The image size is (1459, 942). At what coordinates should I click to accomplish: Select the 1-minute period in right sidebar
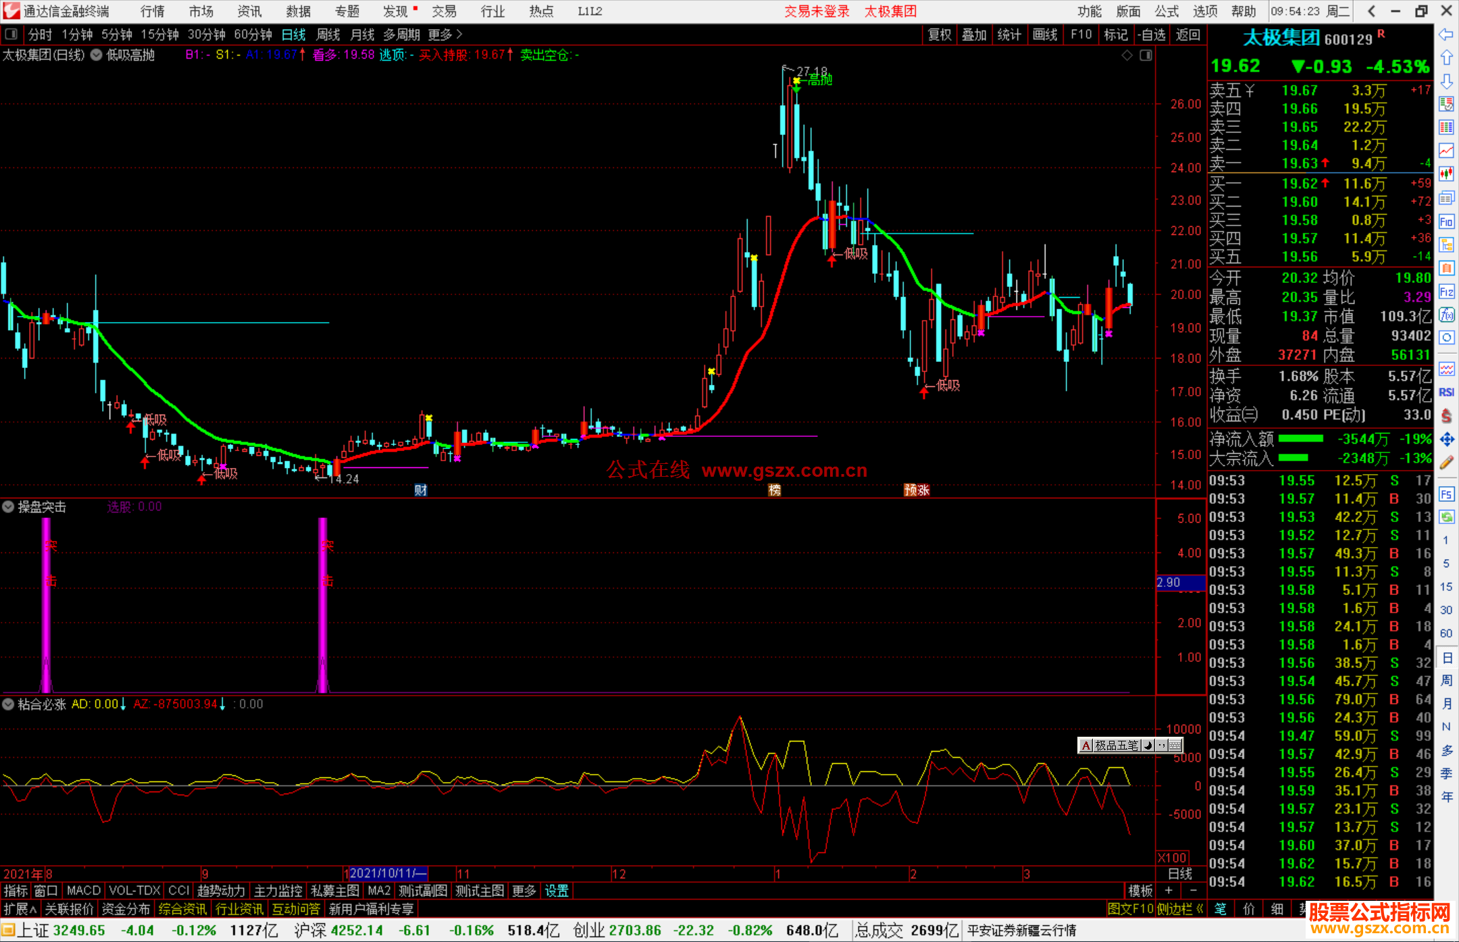coord(1446,540)
